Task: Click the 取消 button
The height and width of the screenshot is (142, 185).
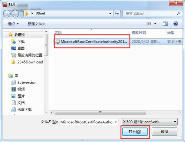Action: coord(164,132)
